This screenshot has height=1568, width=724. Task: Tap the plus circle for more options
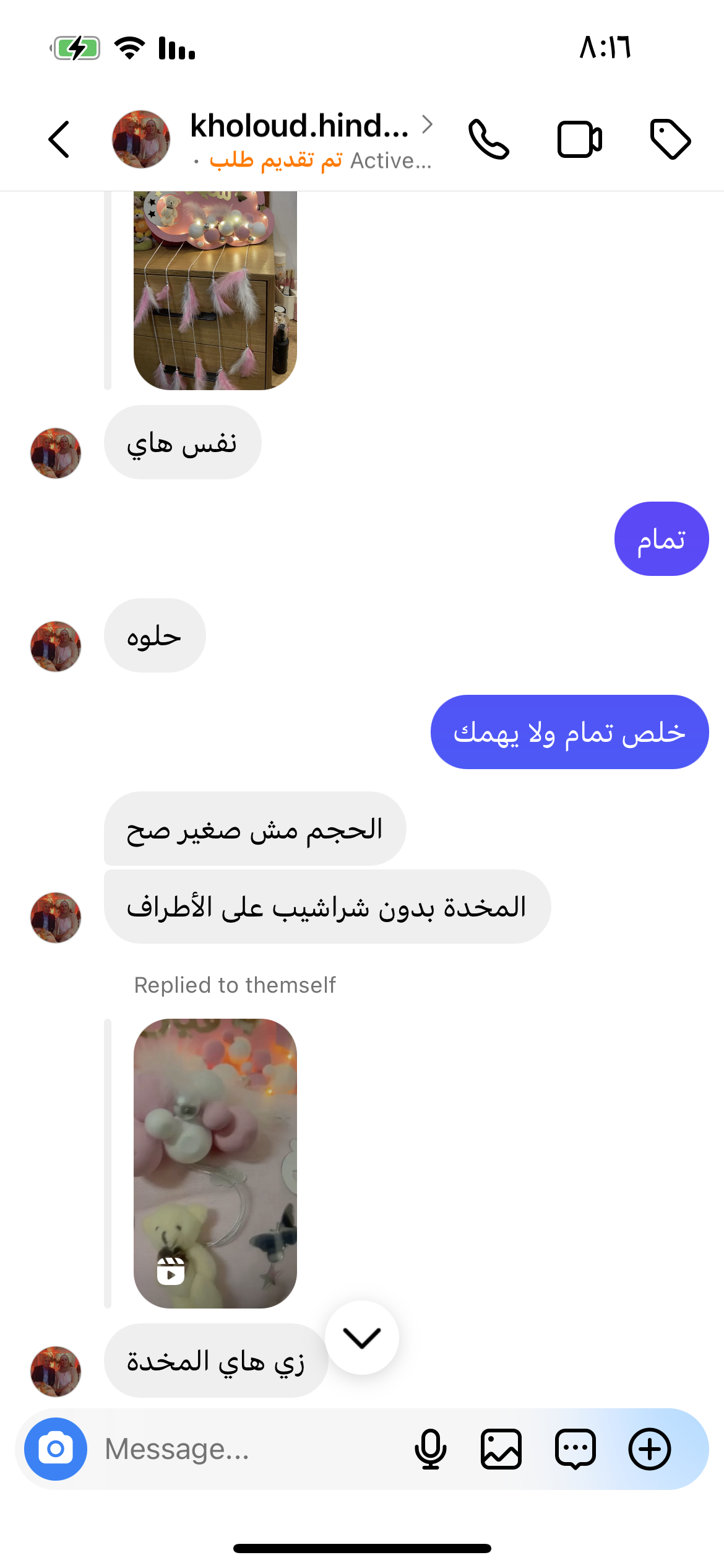pos(650,1449)
